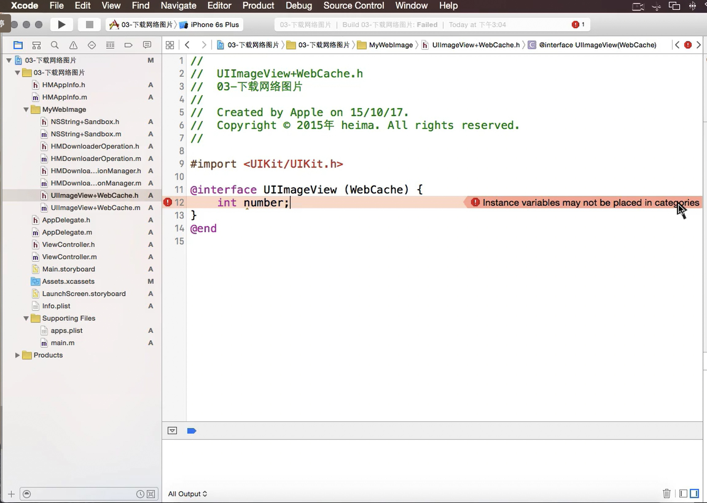Image resolution: width=707 pixels, height=503 pixels.
Task: Open the Source Control menu
Action: (x=353, y=6)
